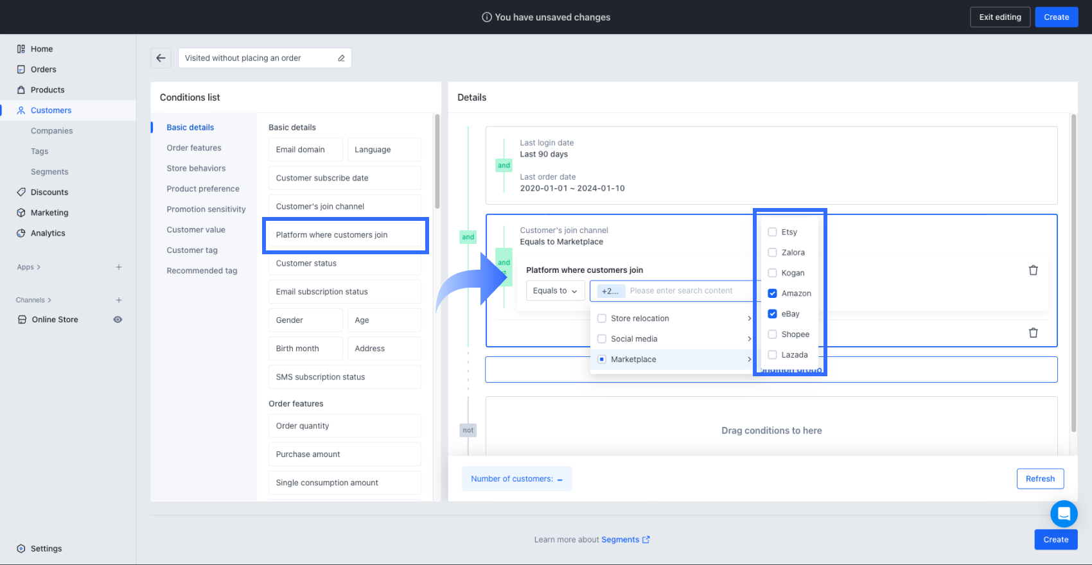Check the Shopee checkbox
Screen dimensions: 1092x565
coord(773,335)
